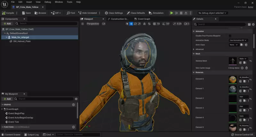Click the Add button in Components panel
256x137 pixels.
click(x=7, y=23)
